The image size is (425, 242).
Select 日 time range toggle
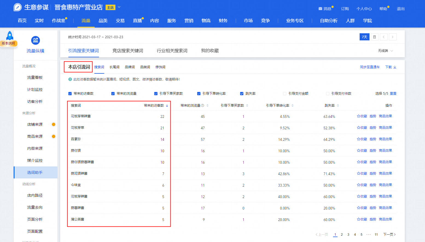coord(375,37)
